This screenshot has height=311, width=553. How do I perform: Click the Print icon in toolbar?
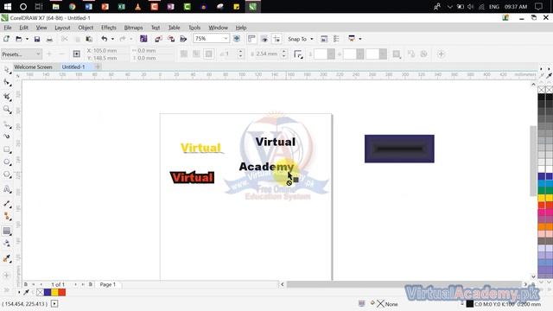[50, 39]
